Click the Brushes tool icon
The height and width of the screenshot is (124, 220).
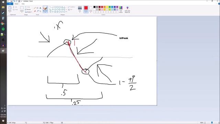coord(45,8)
